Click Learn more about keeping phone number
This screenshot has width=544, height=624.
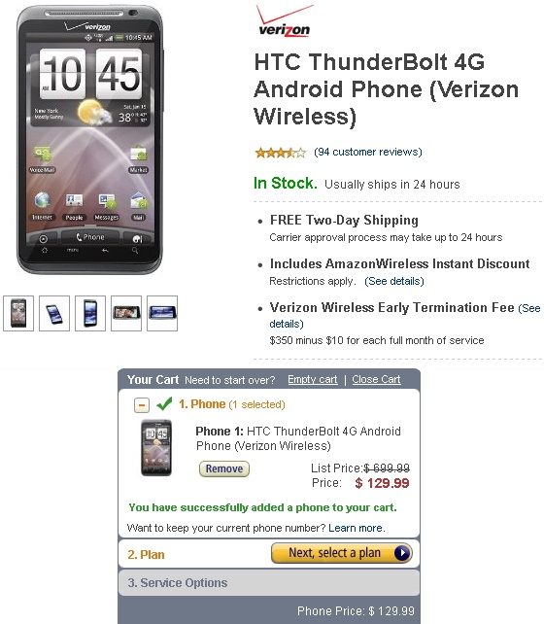click(357, 528)
